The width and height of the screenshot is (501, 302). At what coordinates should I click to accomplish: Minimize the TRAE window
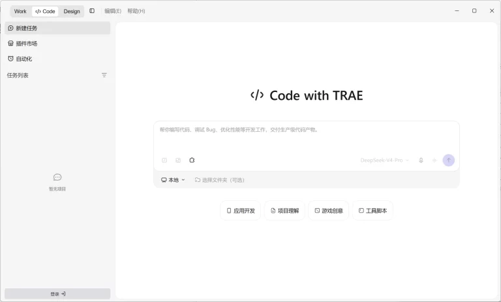tap(457, 11)
